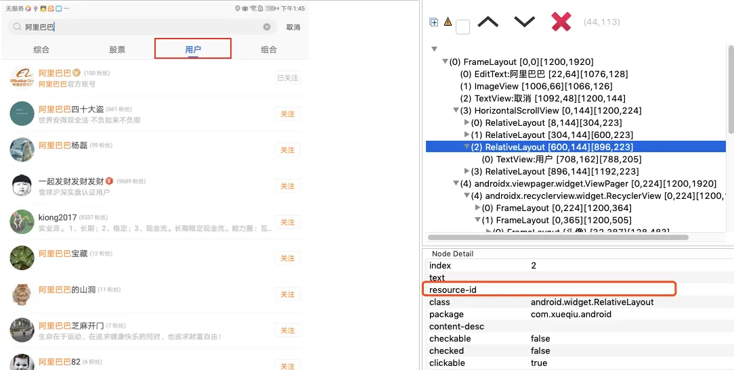Click the search field containing 阿里巴巴
The image size is (734, 370).
point(142,27)
